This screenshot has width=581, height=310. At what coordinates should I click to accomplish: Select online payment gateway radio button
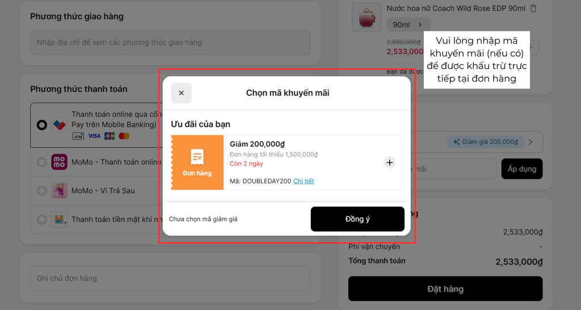coord(42,125)
